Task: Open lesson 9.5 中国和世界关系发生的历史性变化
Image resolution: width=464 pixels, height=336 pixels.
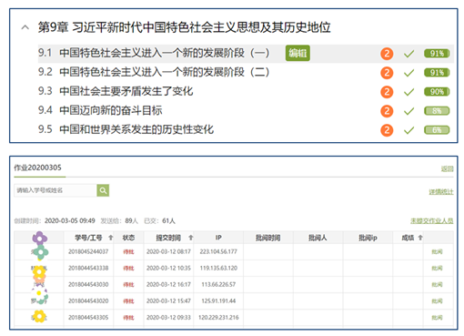Action: tap(126, 129)
